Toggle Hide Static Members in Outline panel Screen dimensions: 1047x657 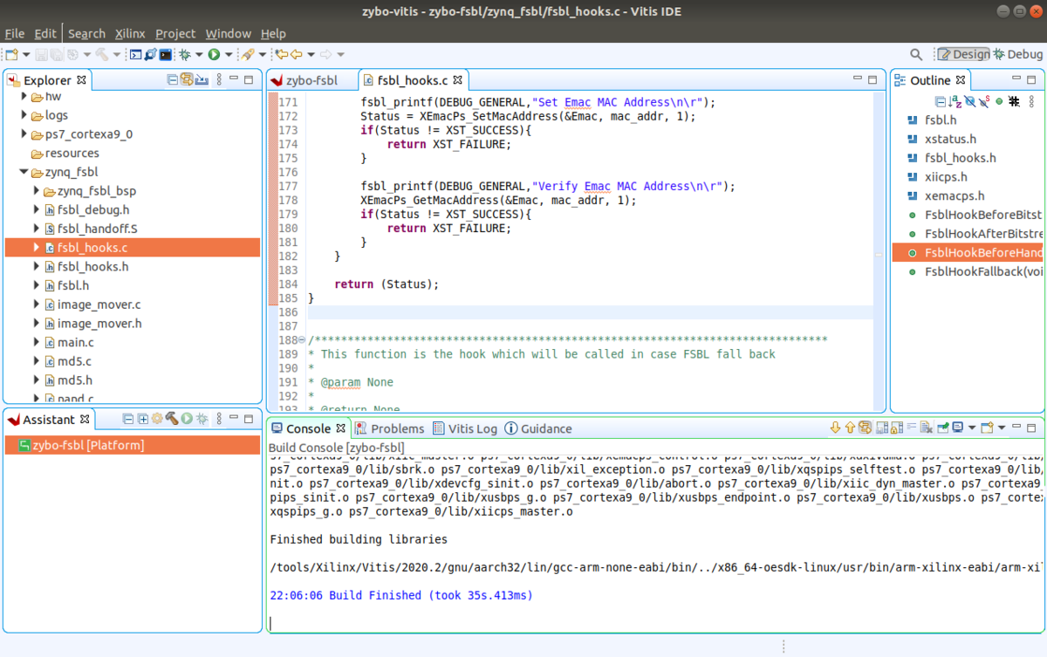(x=984, y=101)
